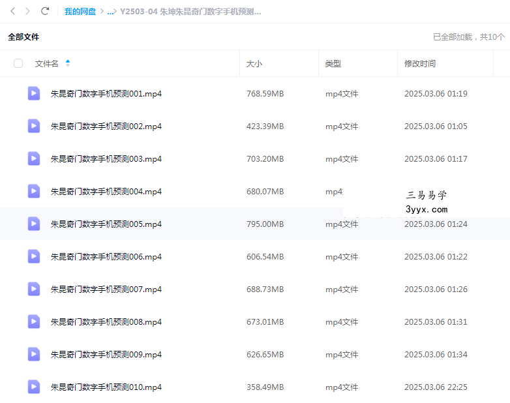
Task: Click video icon of file 010.mp4
Action: click(34, 387)
